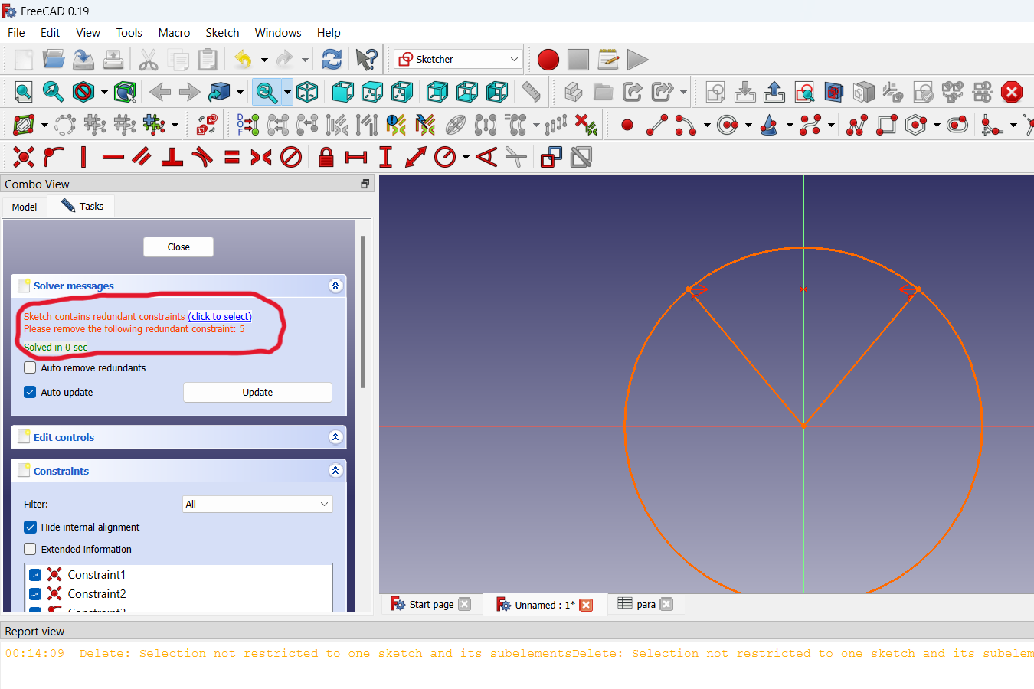
Task: Open the file with folder icon
Action: click(54, 60)
